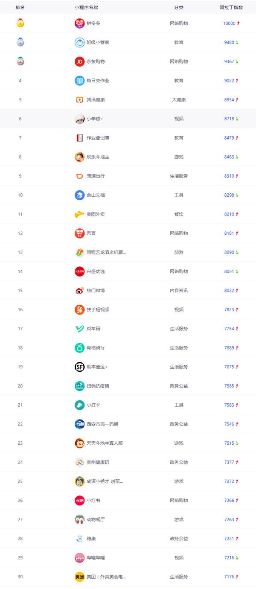Image resolution: width=256 pixels, height=589 pixels.
Task: Click the 顺丰速运+ SF icon
Action: pyautogui.click(x=79, y=367)
